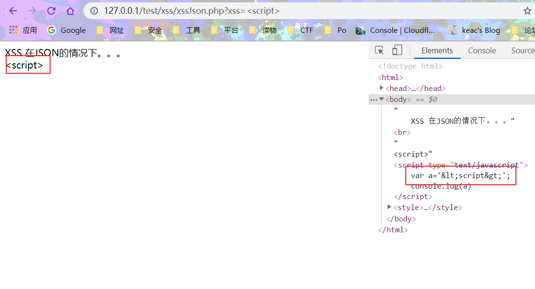Bookmark this page with the star icon

(x=527, y=11)
